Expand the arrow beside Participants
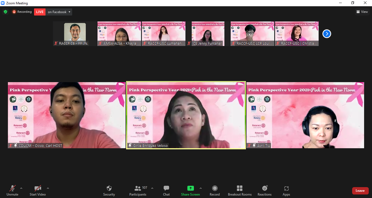Screen dimensions: 372x198 [x=152, y=188]
